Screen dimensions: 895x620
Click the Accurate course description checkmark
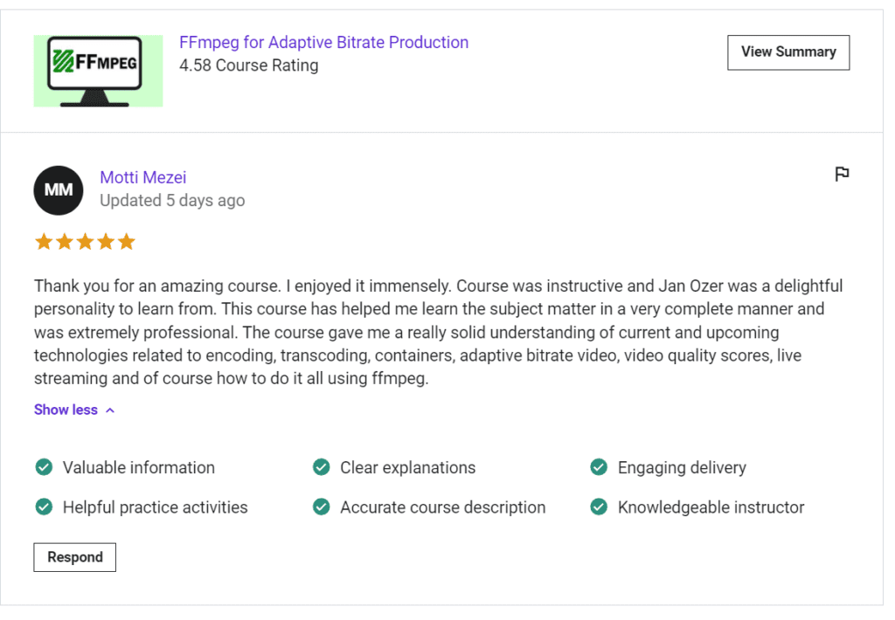[x=322, y=506]
